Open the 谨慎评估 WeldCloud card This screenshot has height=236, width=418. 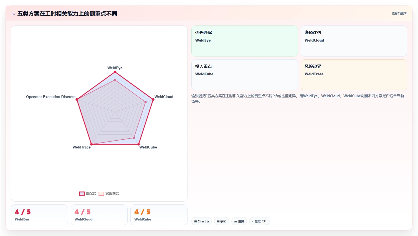point(354,41)
